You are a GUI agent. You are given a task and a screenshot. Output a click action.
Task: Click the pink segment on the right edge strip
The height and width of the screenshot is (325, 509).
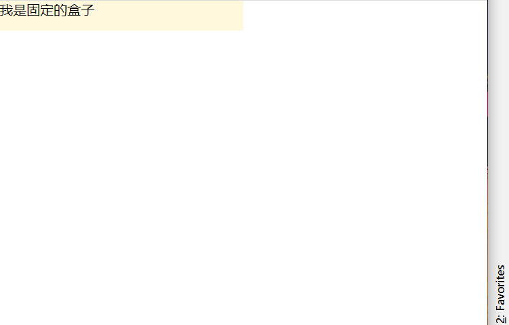click(487, 104)
